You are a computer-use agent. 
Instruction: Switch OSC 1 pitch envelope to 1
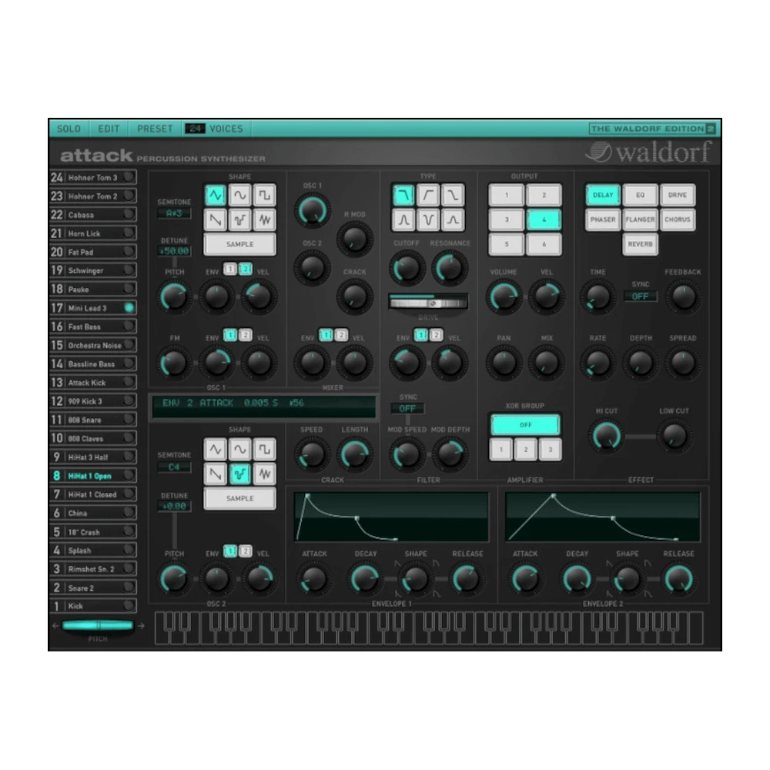click(x=229, y=268)
